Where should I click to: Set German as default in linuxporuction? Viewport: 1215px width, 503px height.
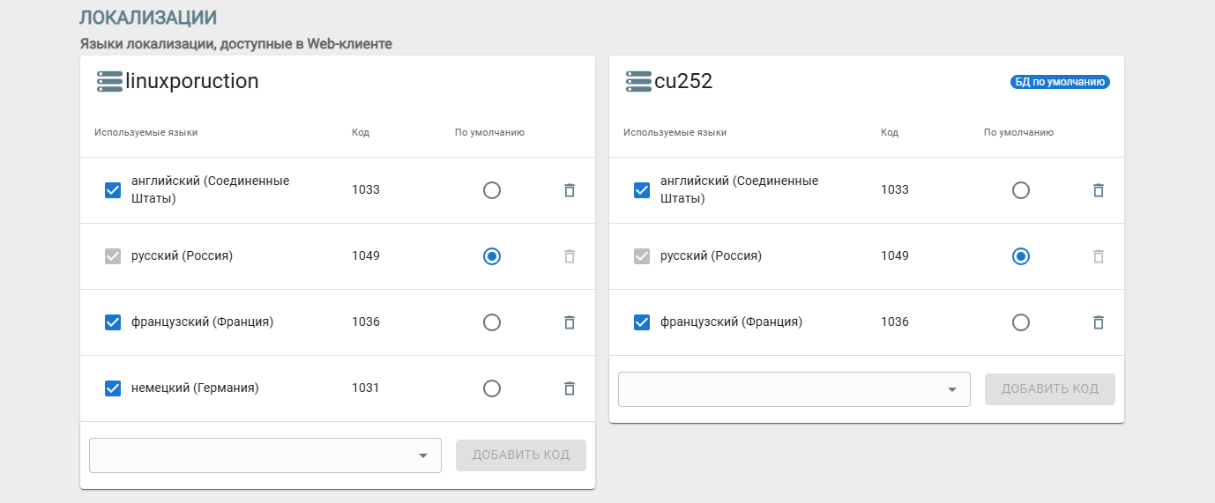pos(492,388)
